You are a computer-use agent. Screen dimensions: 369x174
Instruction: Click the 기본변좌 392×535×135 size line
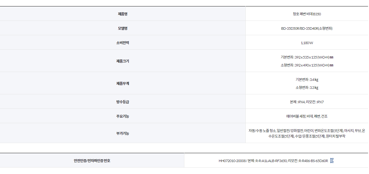(x=307, y=57)
